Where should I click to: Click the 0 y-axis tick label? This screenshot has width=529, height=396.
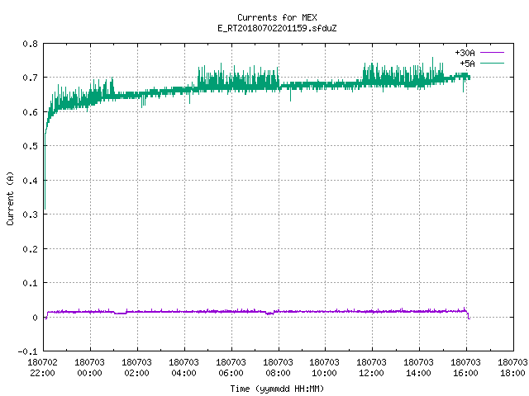coord(35,318)
